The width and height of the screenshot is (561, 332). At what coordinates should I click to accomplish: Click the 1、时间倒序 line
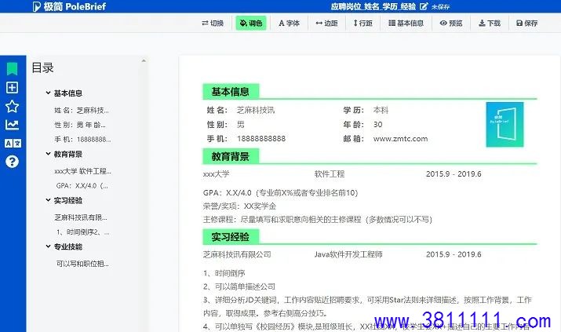pos(224,274)
